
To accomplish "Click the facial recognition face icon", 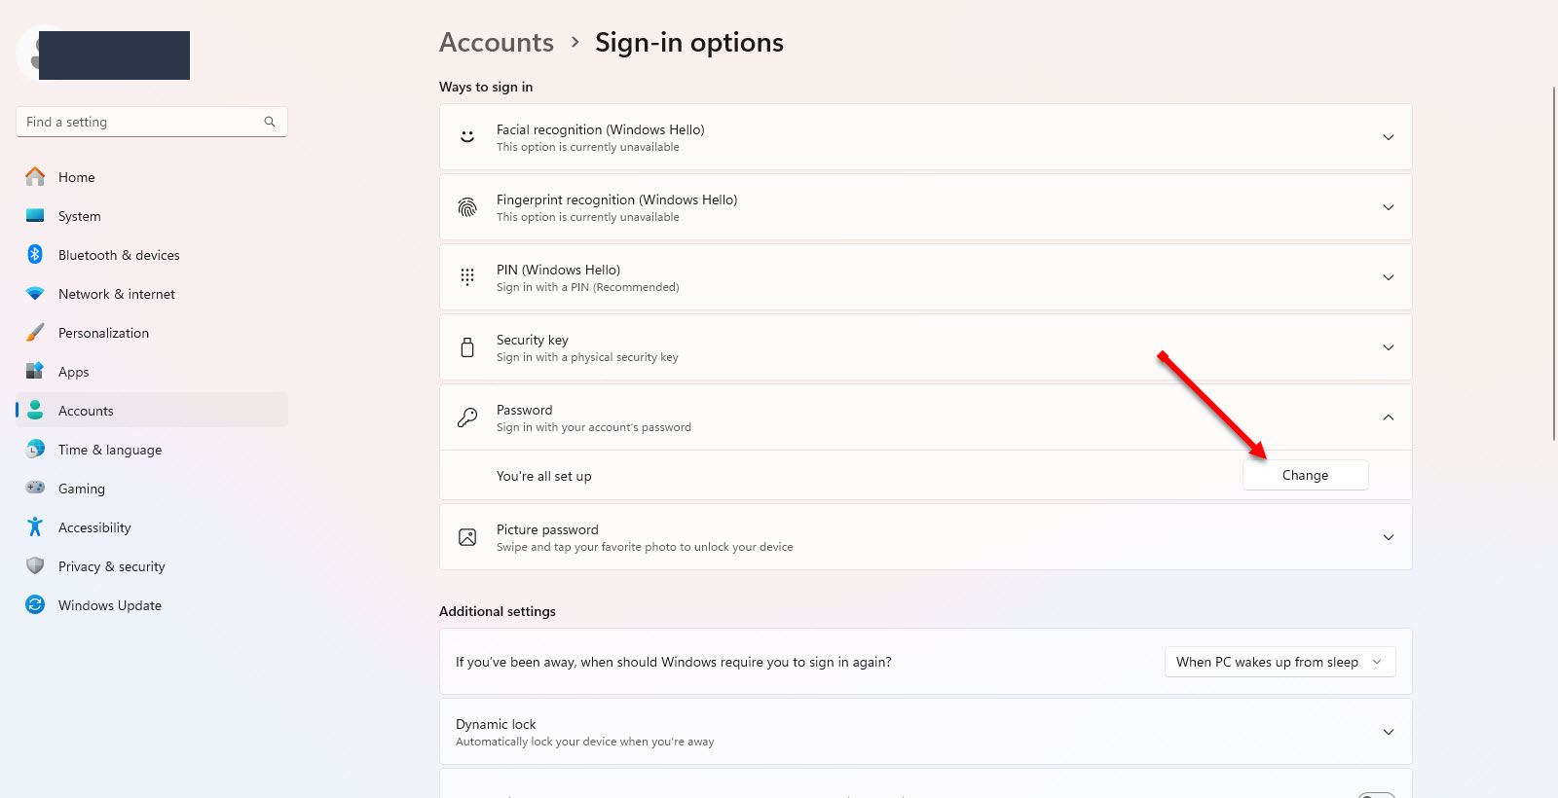I will click(467, 136).
